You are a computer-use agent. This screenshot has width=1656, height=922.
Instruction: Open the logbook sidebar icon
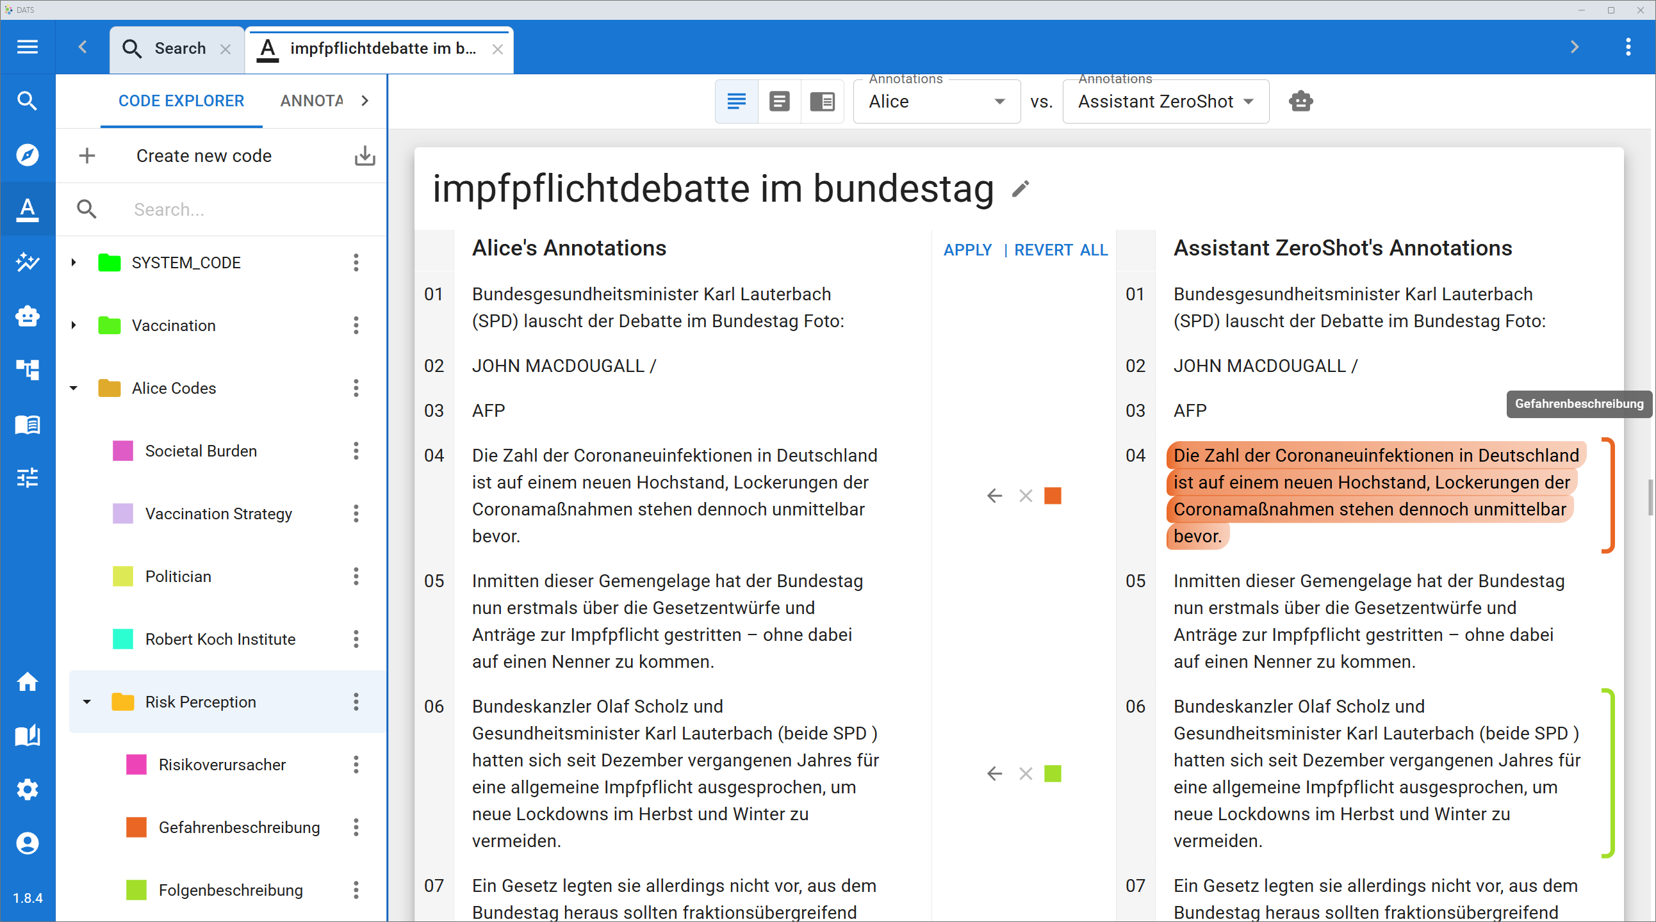pos(27,424)
